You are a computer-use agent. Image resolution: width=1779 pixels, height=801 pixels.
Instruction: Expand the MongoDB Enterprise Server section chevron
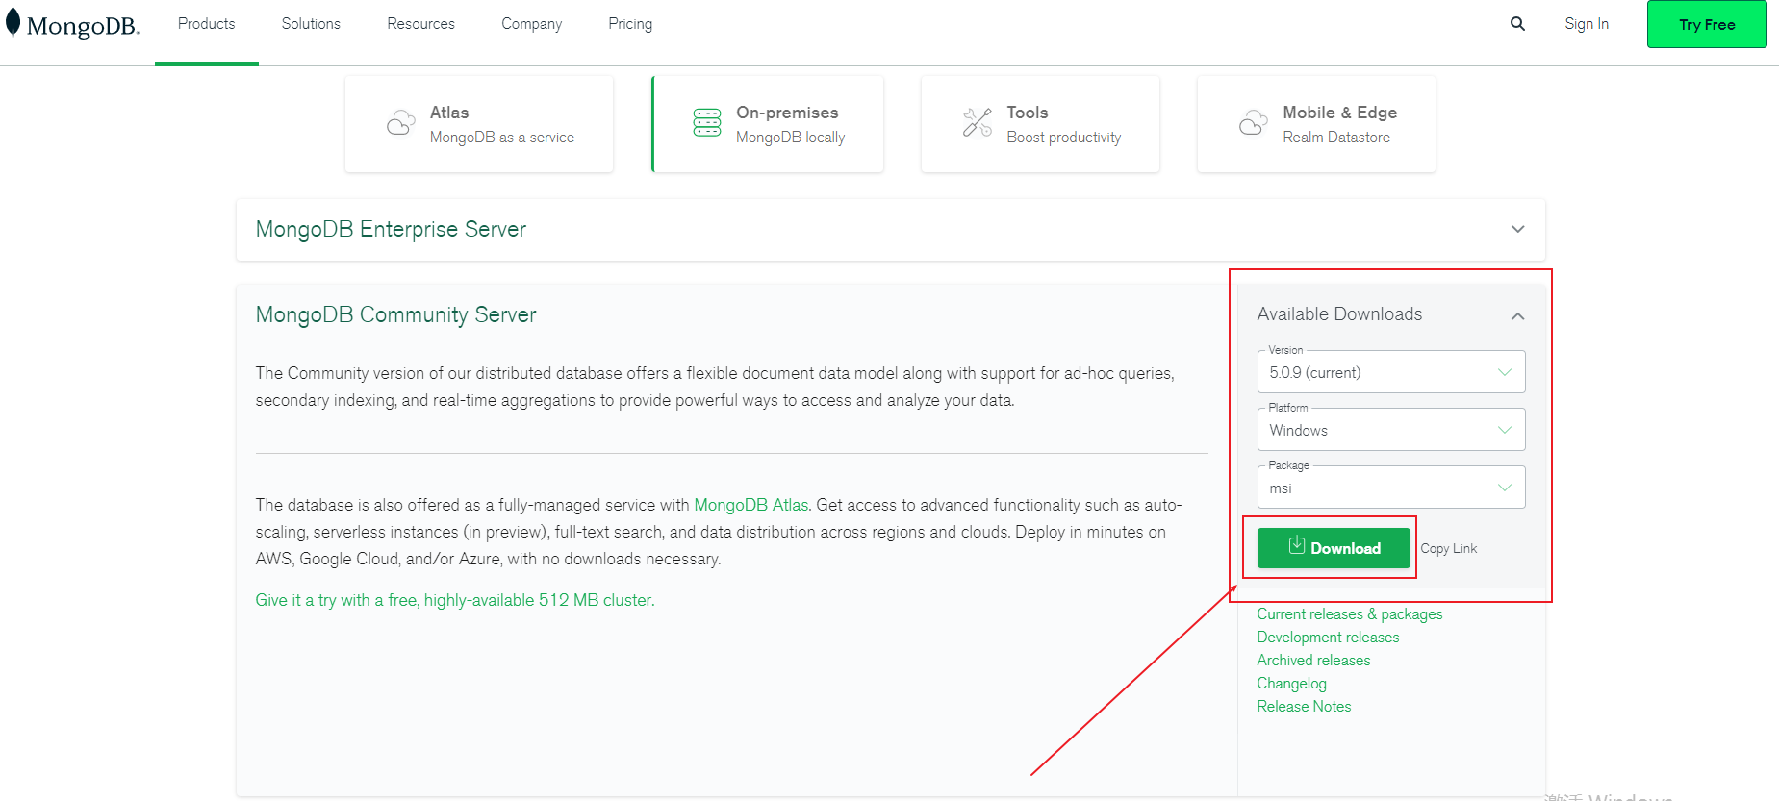[1517, 229]
